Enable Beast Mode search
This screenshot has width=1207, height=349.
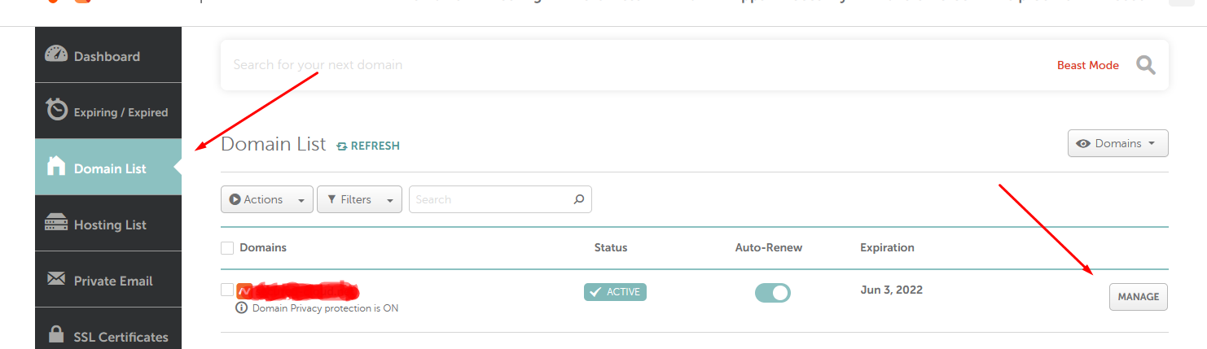1087,65
